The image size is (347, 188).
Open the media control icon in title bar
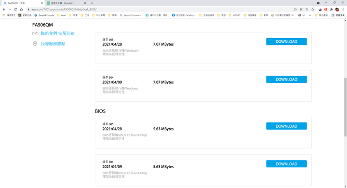(x=318, y=3)
